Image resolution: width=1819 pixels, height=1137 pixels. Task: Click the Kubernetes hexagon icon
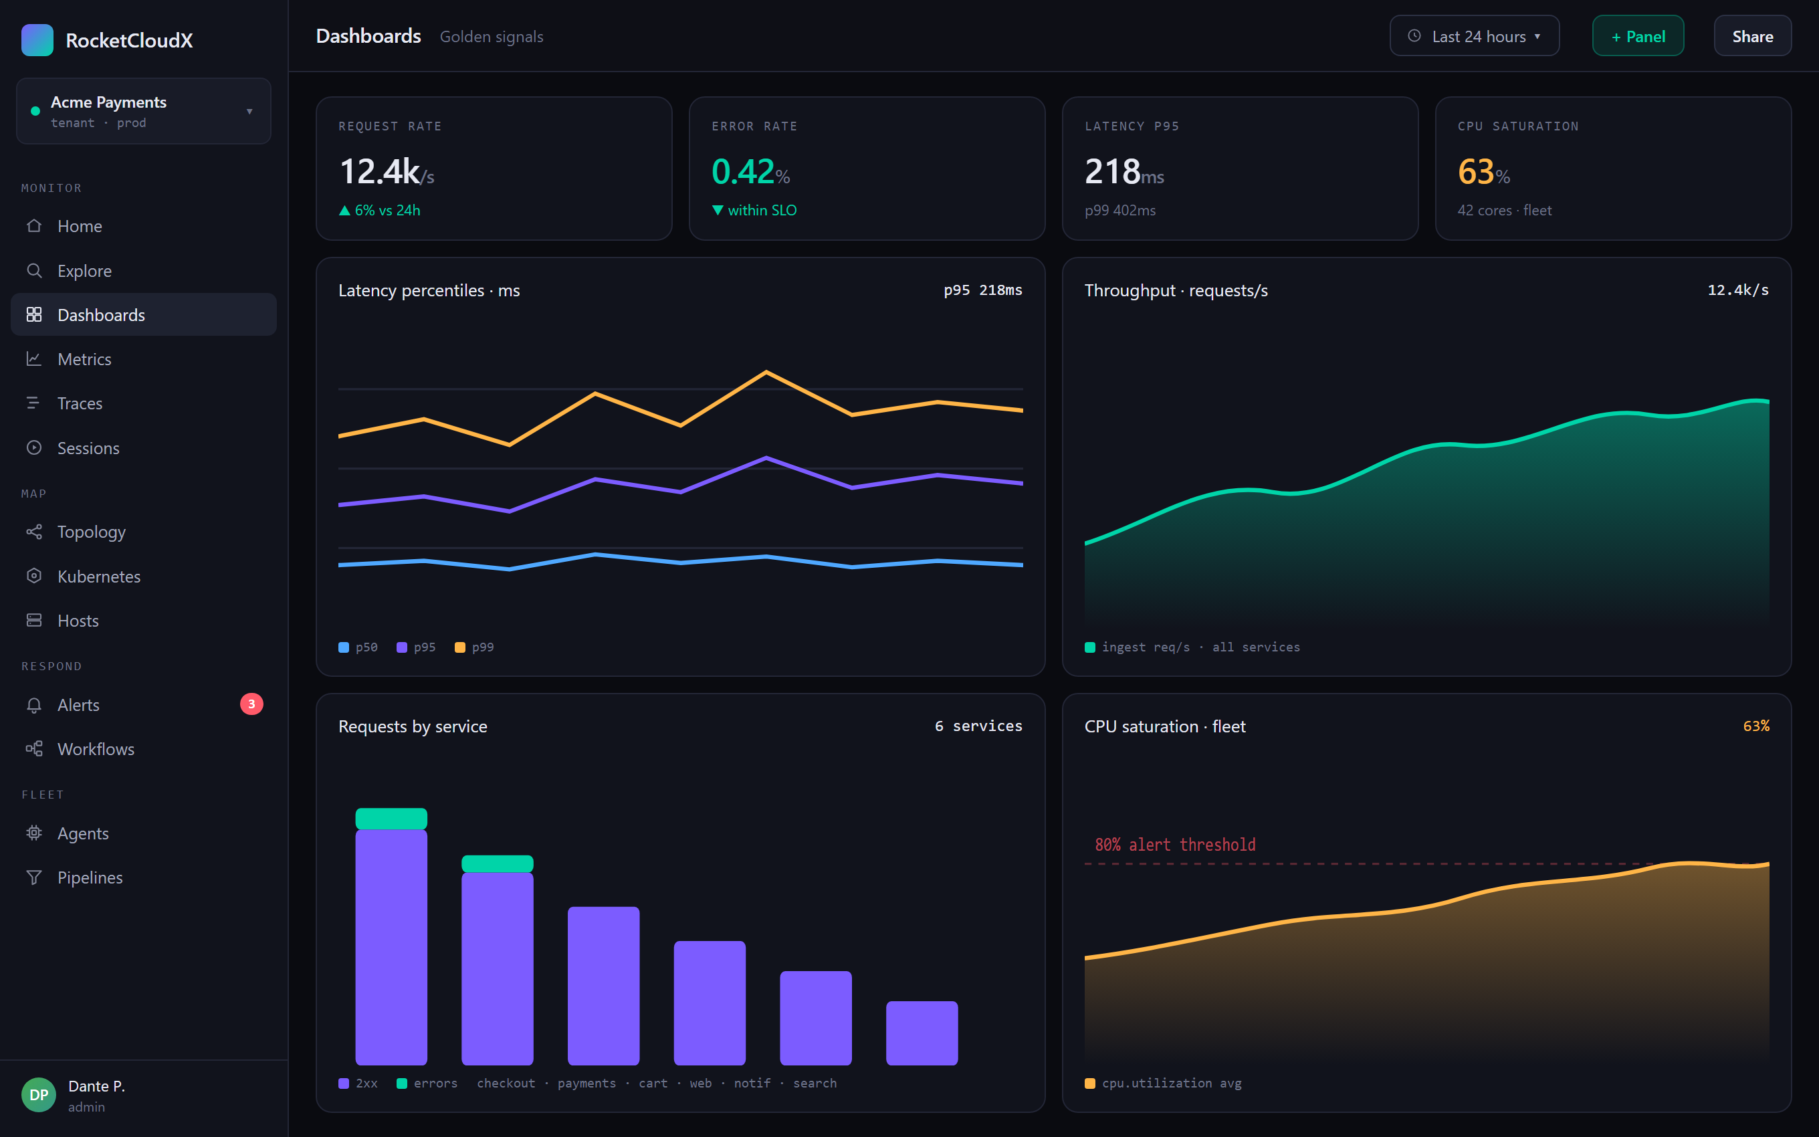[34, 576]
